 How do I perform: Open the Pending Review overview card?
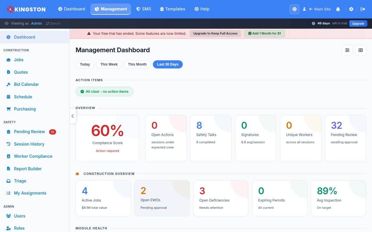pos(346,138)
